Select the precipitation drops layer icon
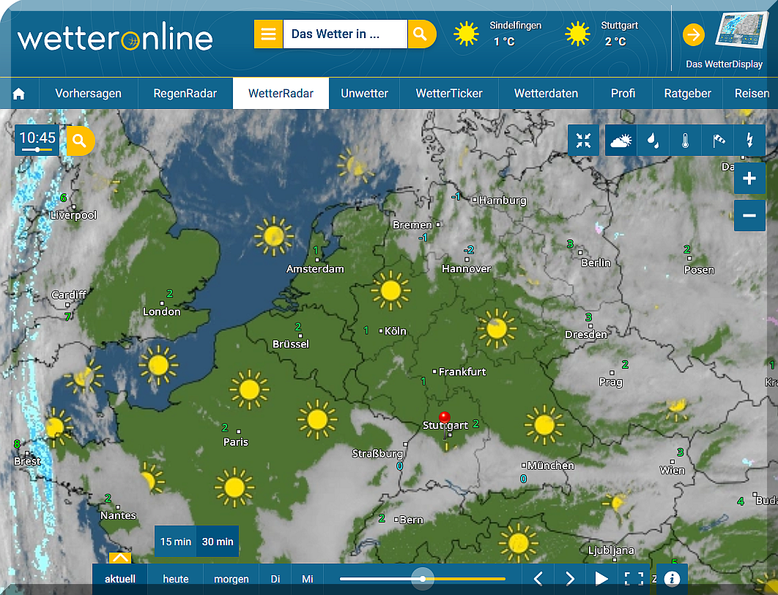The height and width of the screenshot is (595, 778). 652,141
